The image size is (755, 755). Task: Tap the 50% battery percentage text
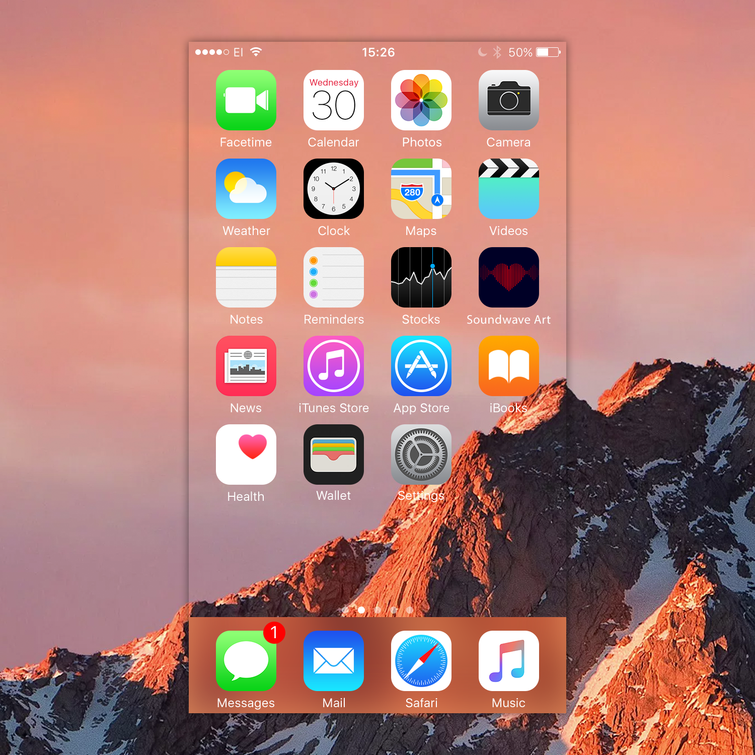520,52
